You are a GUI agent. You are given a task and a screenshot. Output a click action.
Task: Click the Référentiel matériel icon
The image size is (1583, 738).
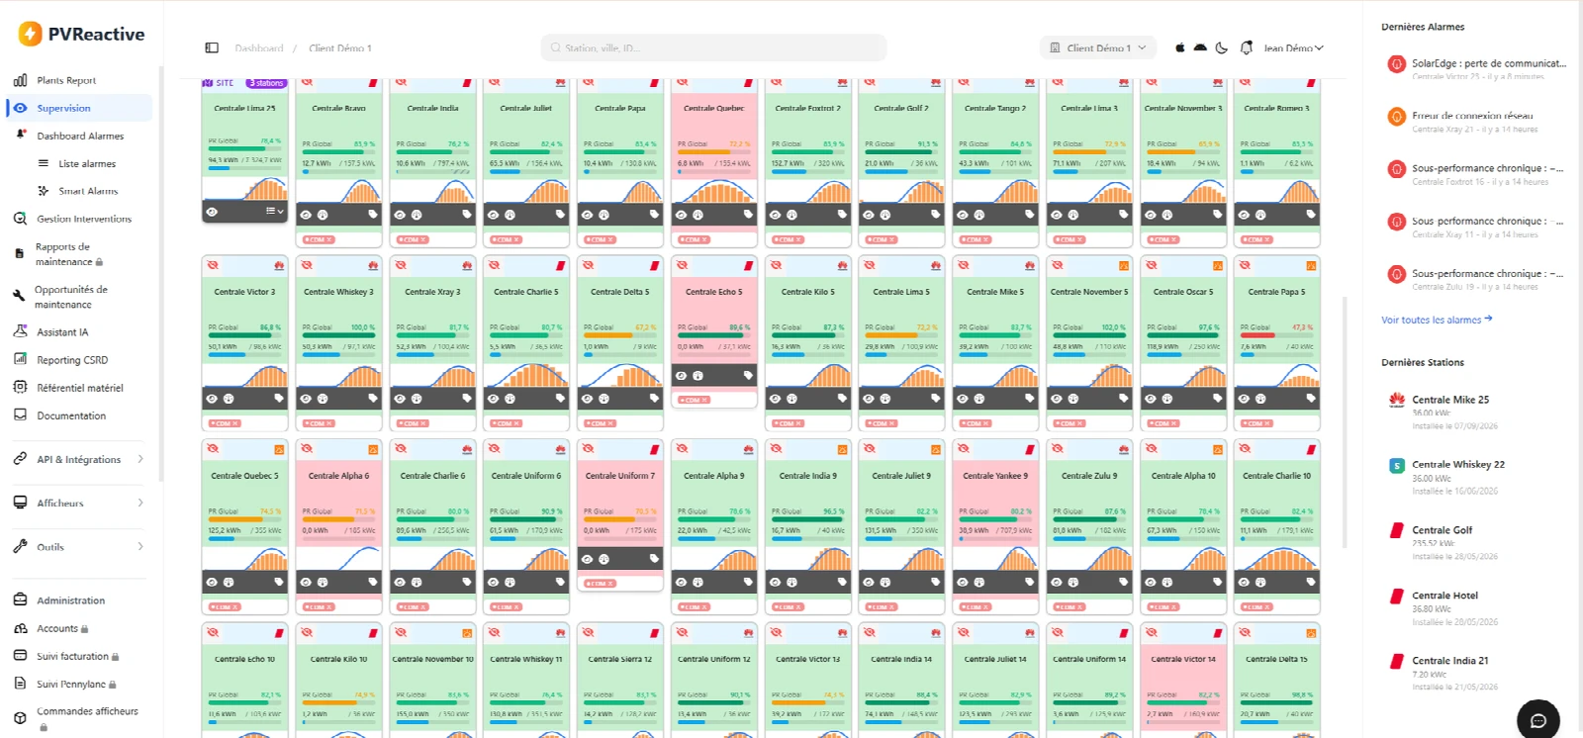[20, 388]
